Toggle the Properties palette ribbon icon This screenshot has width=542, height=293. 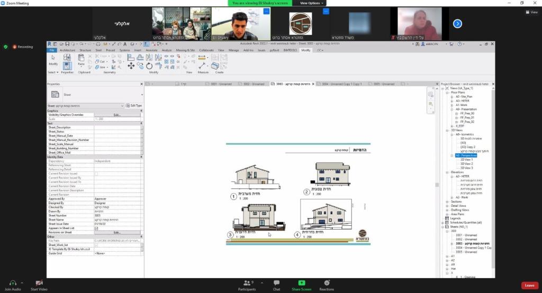tap(67, 66)
